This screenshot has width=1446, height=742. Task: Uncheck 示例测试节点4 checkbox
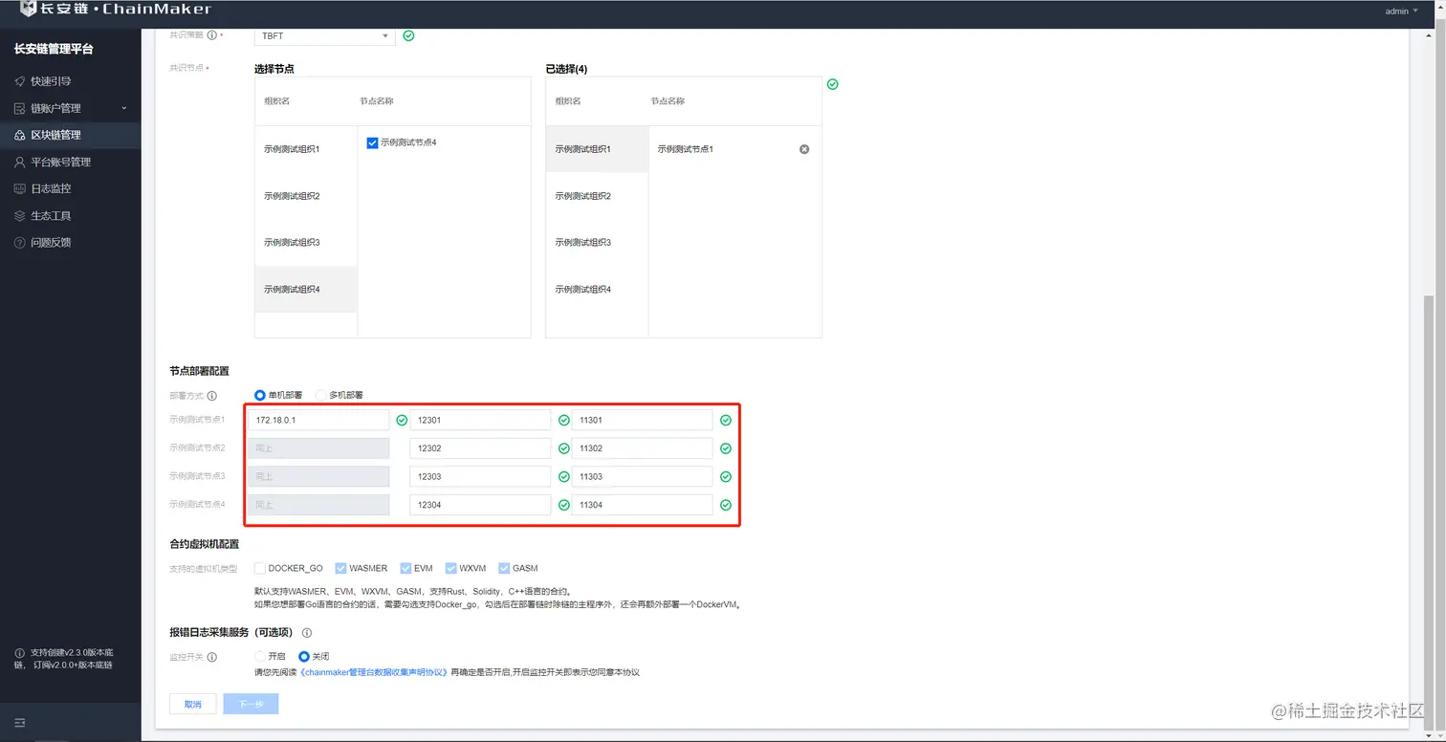[x=373, y=142]
